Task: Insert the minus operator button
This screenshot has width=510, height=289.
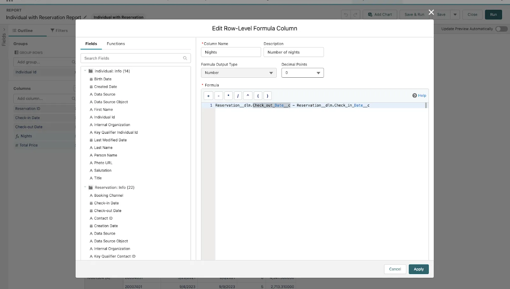Action: coord(218,96)
